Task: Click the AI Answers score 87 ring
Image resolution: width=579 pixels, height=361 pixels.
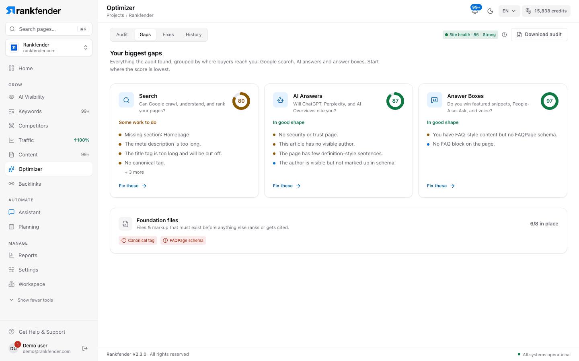Action: [395, 101]
